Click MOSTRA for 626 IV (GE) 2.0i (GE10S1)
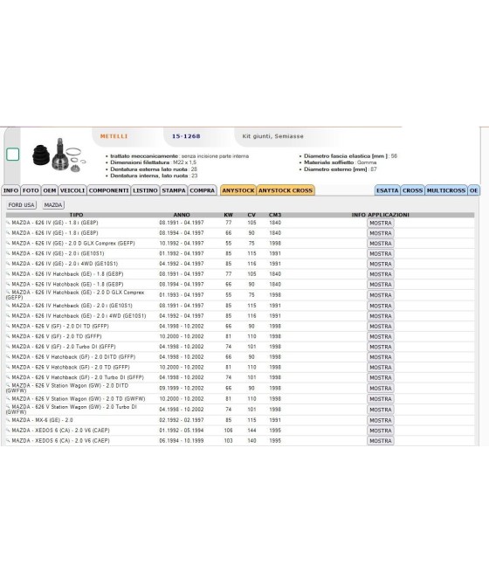Image resolution: width=489 pixels, height=572 pixels. pyautogui.click(x=381, y=253)
